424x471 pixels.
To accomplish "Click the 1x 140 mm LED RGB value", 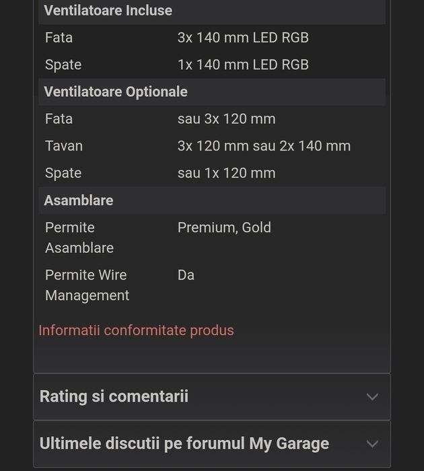I will click(x=243, y=65).
